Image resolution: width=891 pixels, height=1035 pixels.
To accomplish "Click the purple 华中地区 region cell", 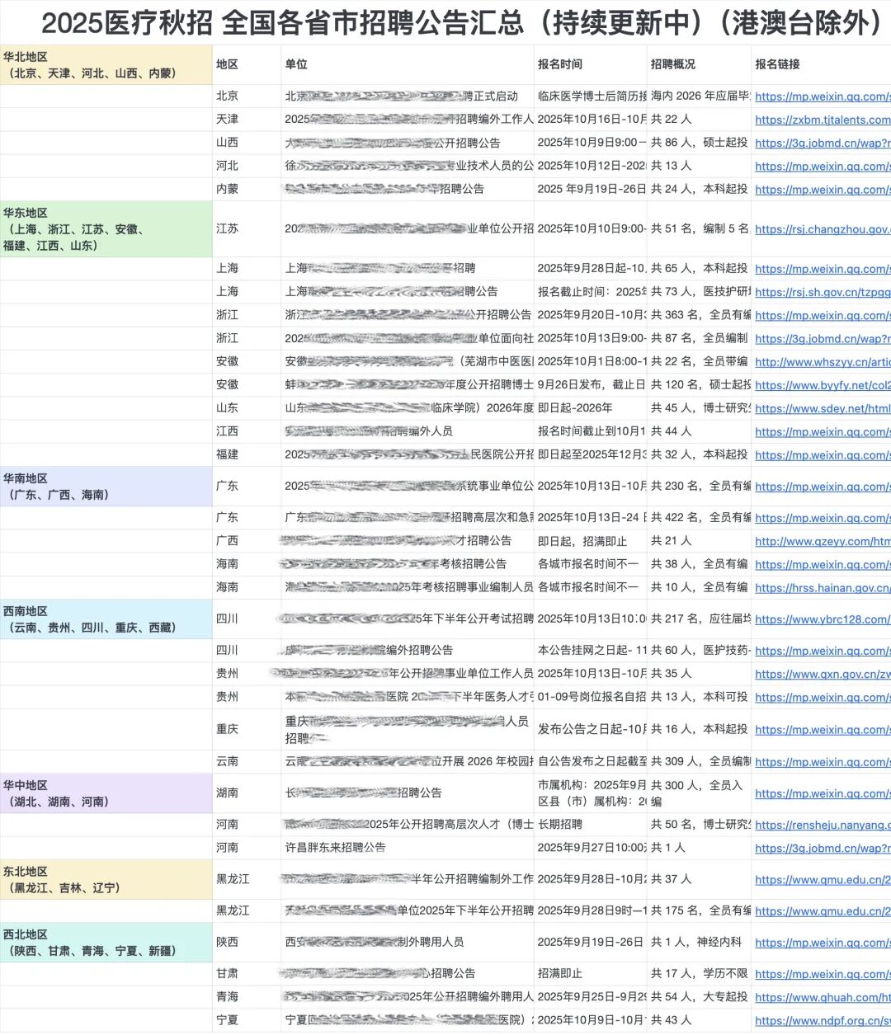I will [106, 793].
